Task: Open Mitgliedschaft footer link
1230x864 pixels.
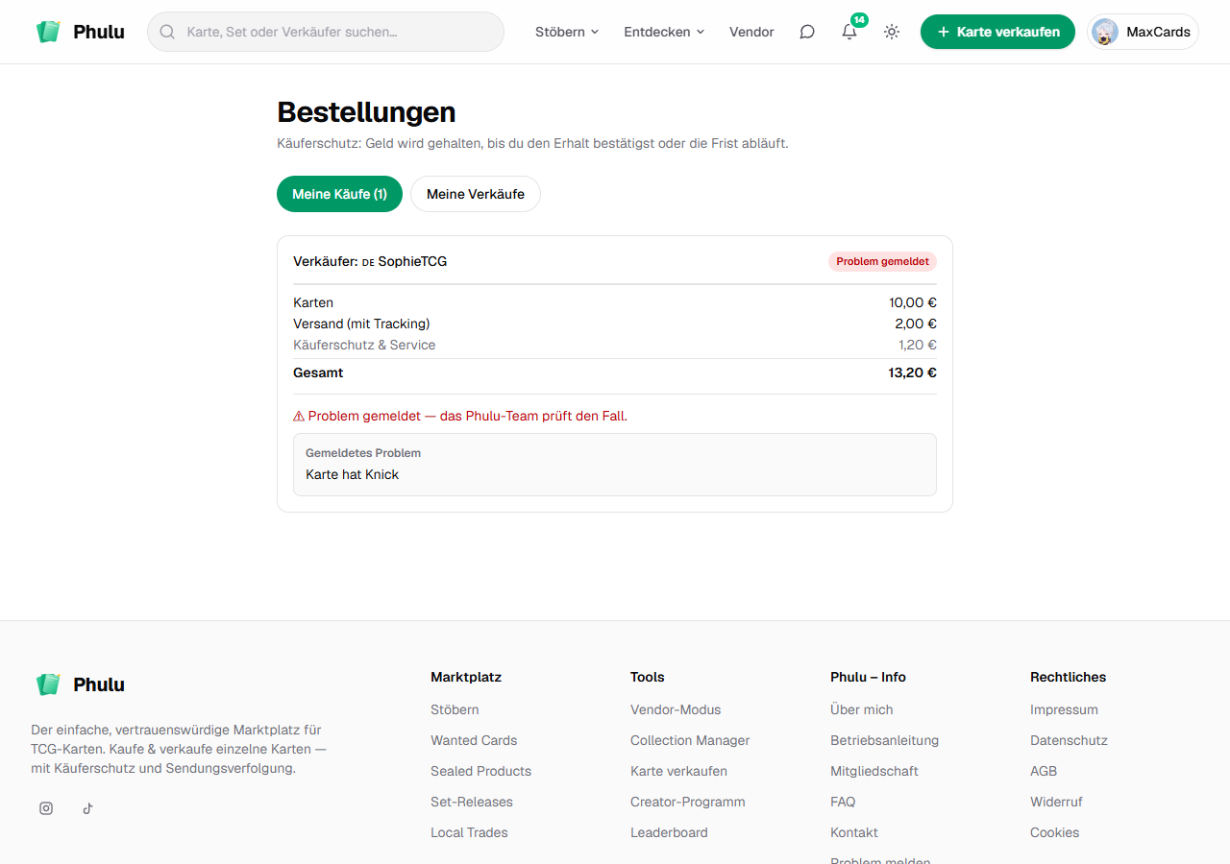Action: pos(874,771)
